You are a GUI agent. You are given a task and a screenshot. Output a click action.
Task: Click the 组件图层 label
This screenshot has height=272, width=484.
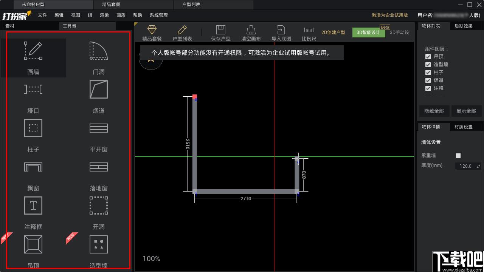437,49
